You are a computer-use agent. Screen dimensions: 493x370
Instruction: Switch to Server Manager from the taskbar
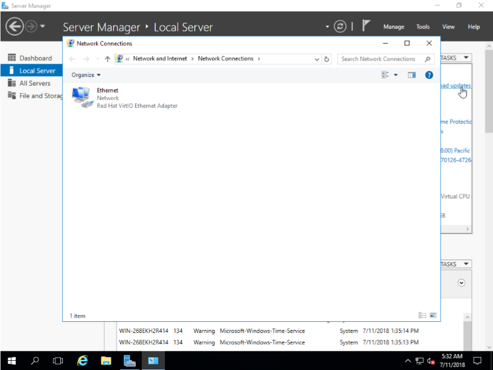click(x=129, y=361)
